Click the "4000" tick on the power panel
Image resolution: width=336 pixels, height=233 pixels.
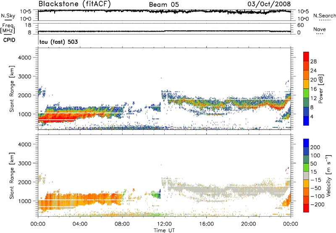[25, 58]
